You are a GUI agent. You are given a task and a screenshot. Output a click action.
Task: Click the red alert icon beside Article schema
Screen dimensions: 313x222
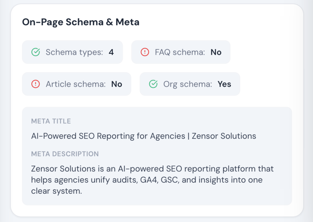pos(36,84)
